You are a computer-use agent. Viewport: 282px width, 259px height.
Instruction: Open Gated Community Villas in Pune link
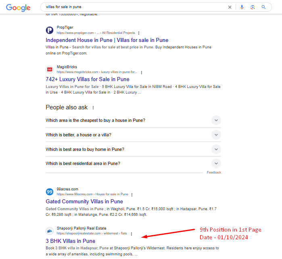84,202
